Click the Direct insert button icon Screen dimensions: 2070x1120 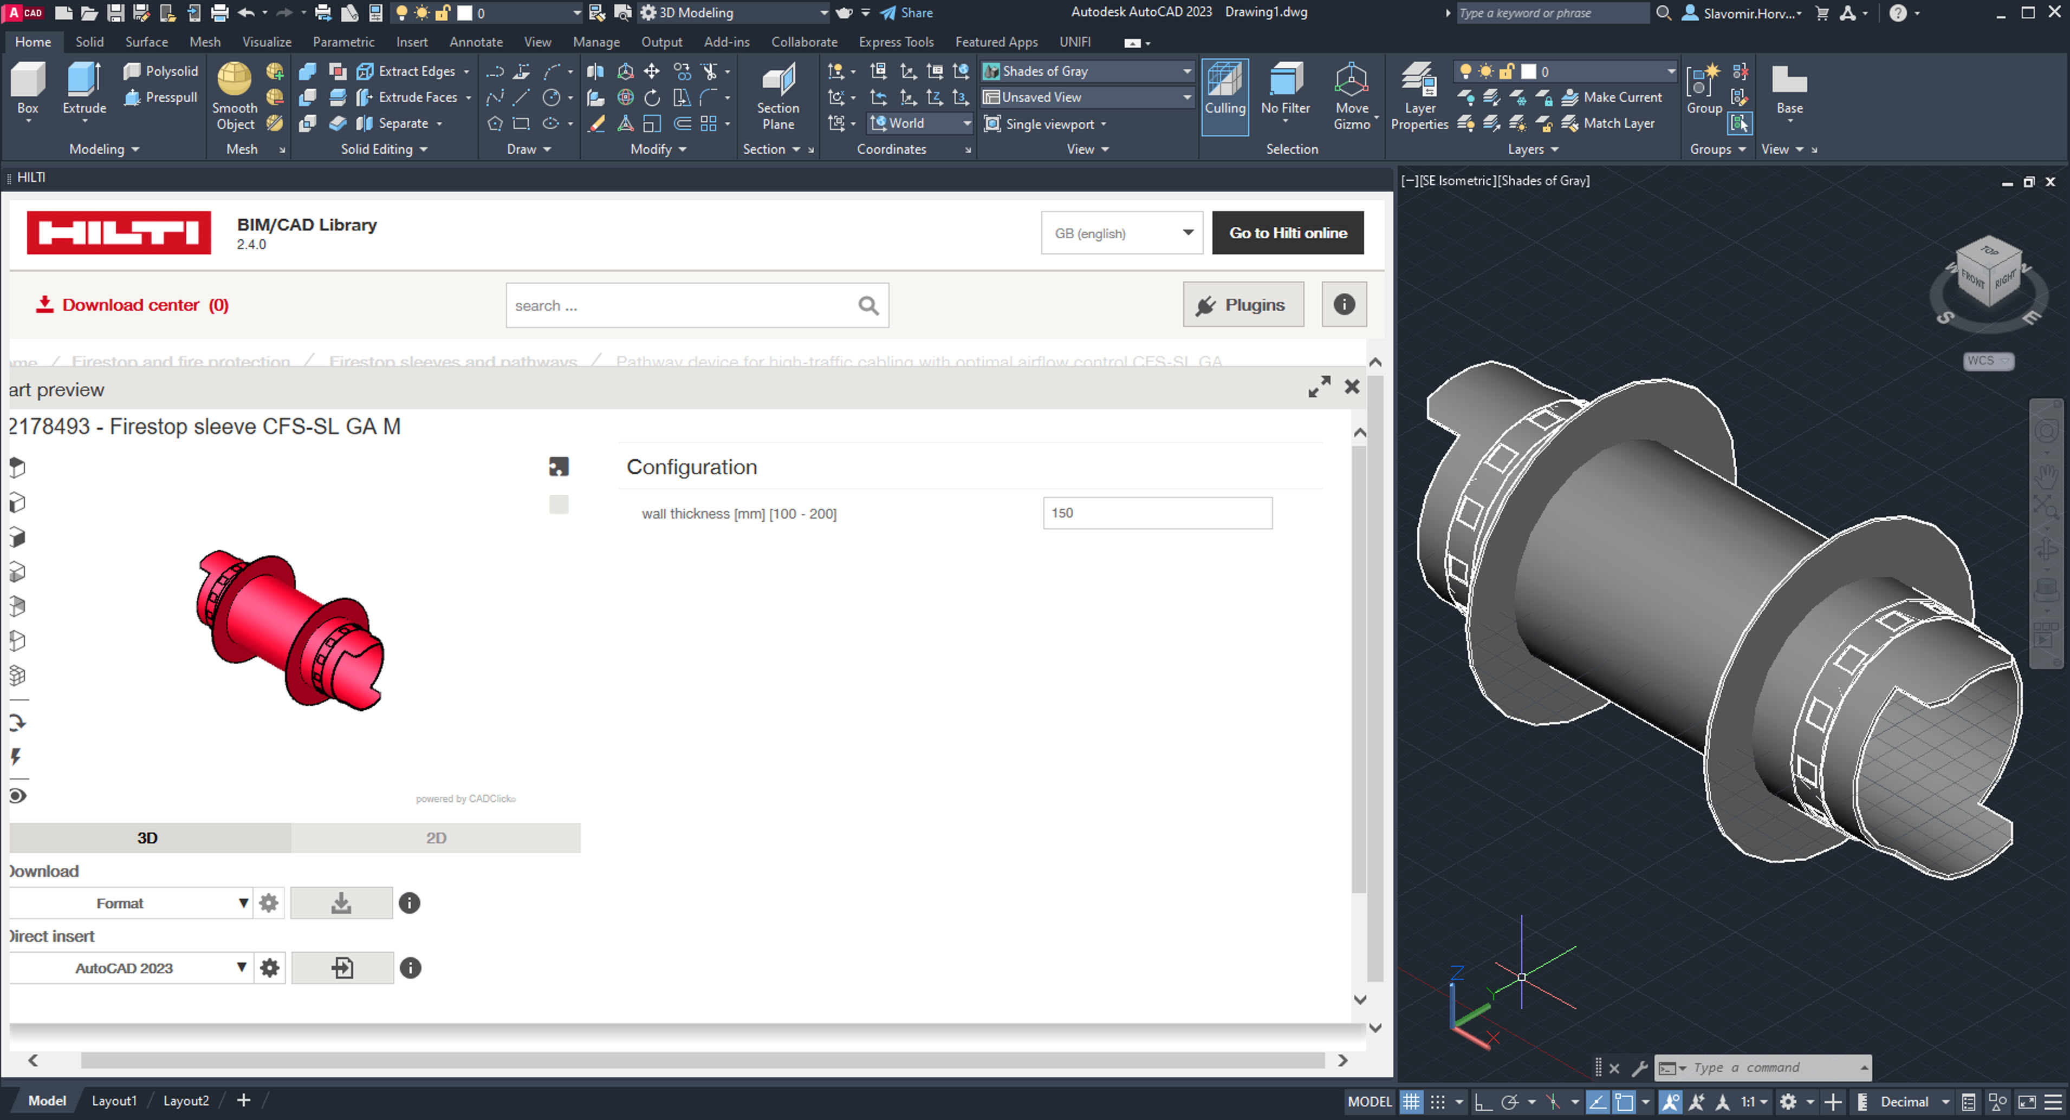(342, 967)
